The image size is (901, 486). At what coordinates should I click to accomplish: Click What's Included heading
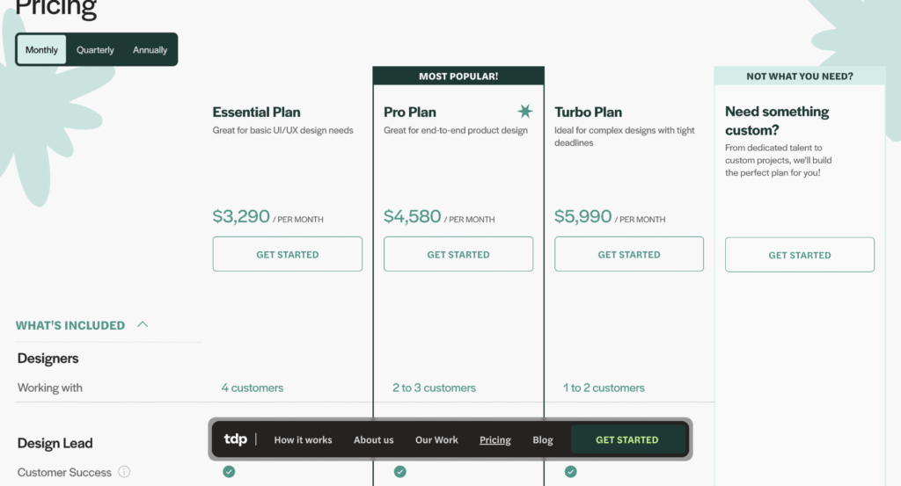tap(70, 325)
